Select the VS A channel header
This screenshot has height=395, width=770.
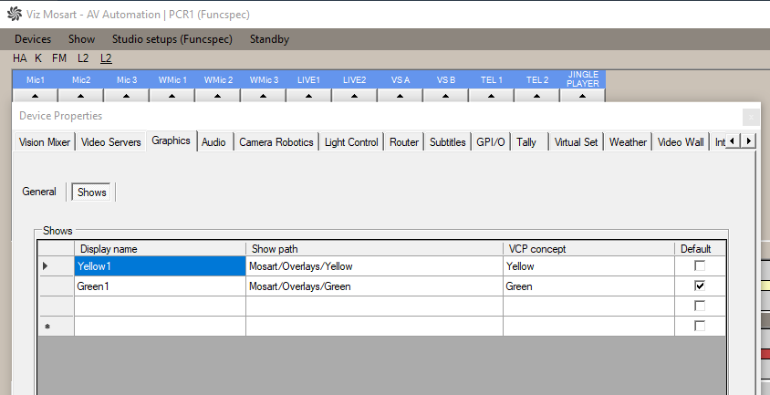click(x=401, y=80)
